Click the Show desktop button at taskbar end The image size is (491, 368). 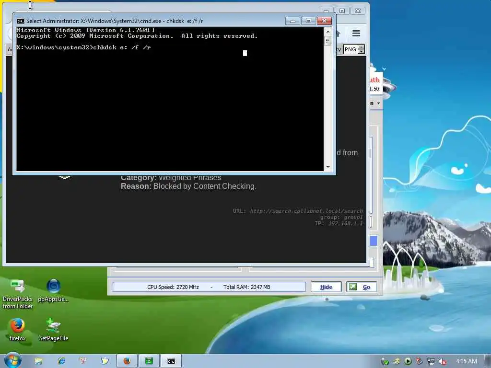(x=487, y=361)
